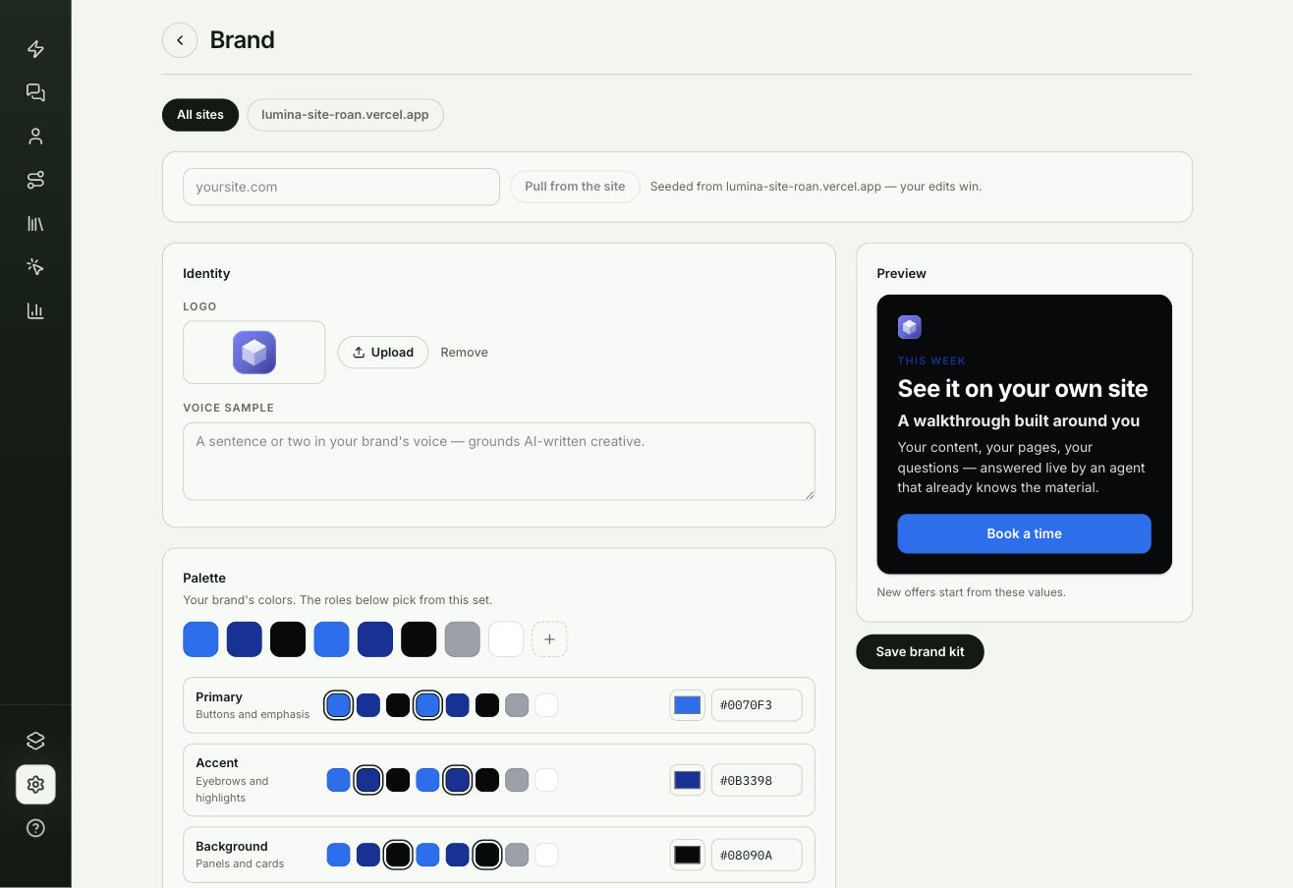Open the Primary color picker well
1293x888 pixels.
(688, 705)
